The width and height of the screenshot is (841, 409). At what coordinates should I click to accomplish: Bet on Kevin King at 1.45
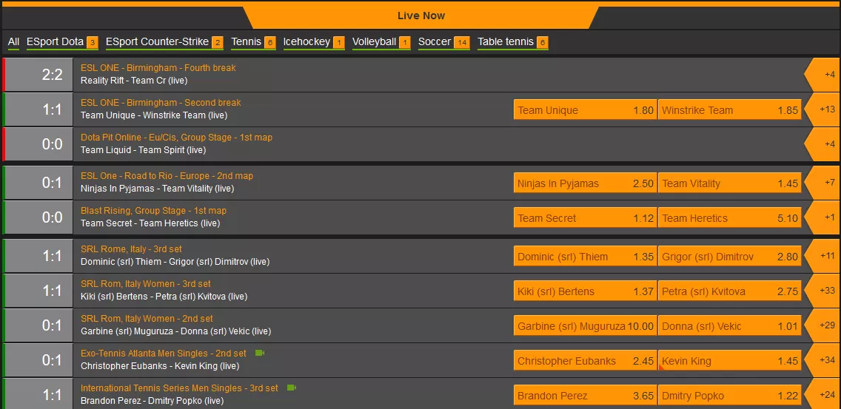pyautogui.click(x=730, y=361)
